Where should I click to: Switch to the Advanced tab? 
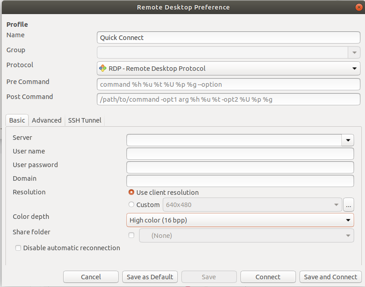pos(46,120)
